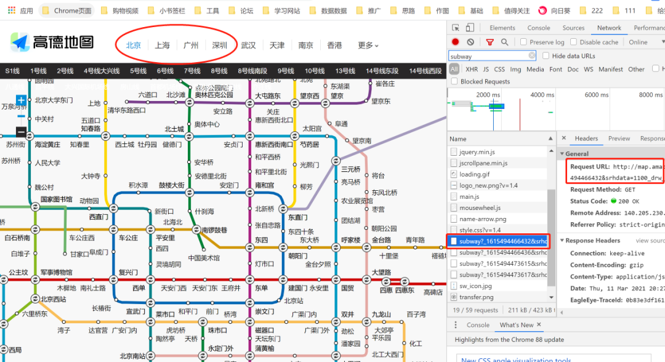Image resolution: width=665 pixels, height=362 pixels.
Task: Select the loading.gif request row
Action: tap(498, 174)
